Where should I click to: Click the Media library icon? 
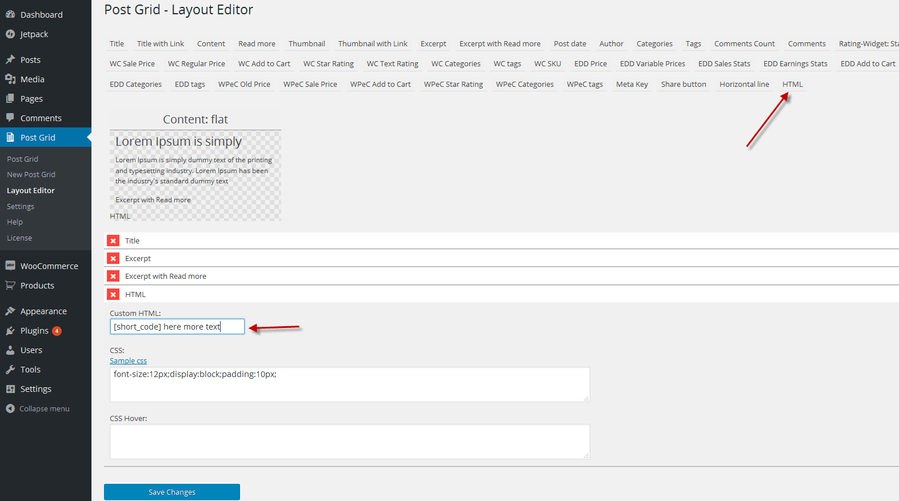point(10,79)
